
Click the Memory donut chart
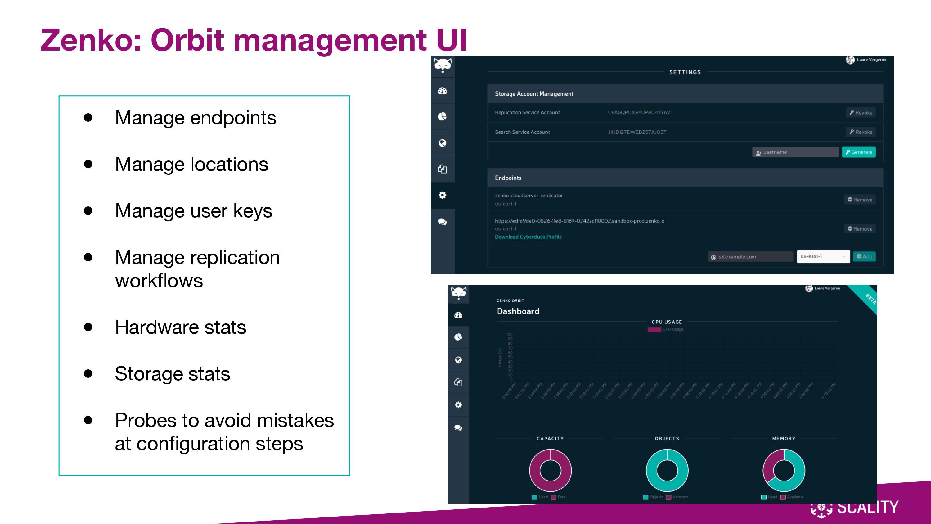point(784,471)
